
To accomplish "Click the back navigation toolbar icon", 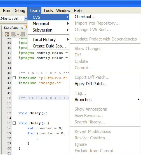I will pyautogui.click(x=13, y=34).
